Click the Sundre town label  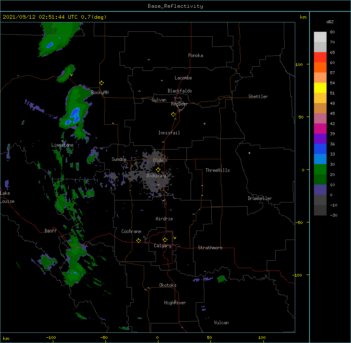pyautogui.click(x=119, y=159)
